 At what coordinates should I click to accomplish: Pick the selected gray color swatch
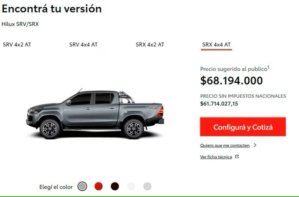click(82, 186)
